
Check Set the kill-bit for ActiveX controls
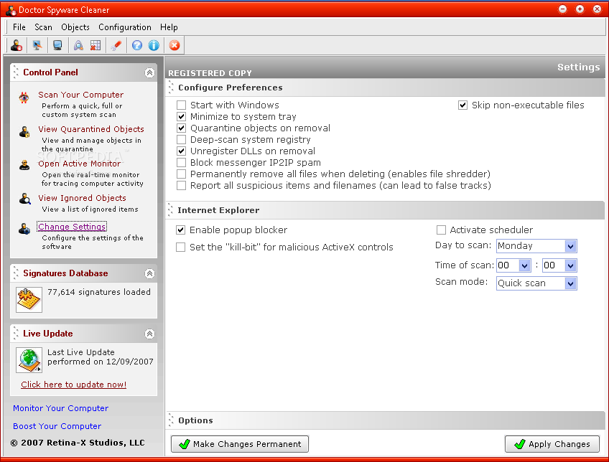(180, 247)
